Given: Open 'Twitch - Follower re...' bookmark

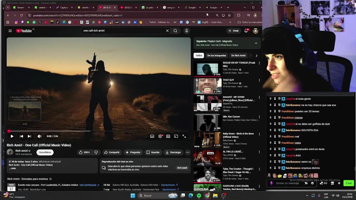Looking at the screenshot, I should [x=157, y=22].
